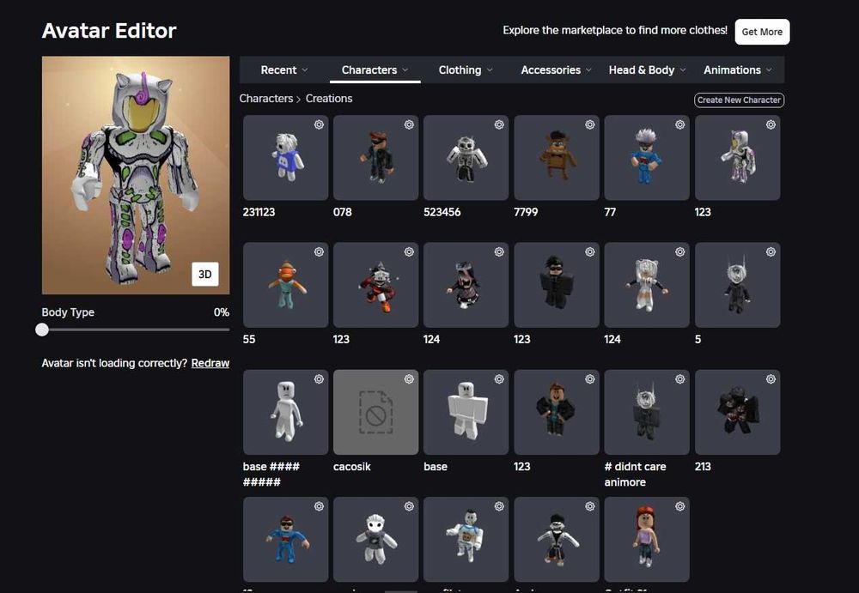
Task: Open gear on 124 long white-haired character
Action: pyautogui.click(x=679, y=251)
